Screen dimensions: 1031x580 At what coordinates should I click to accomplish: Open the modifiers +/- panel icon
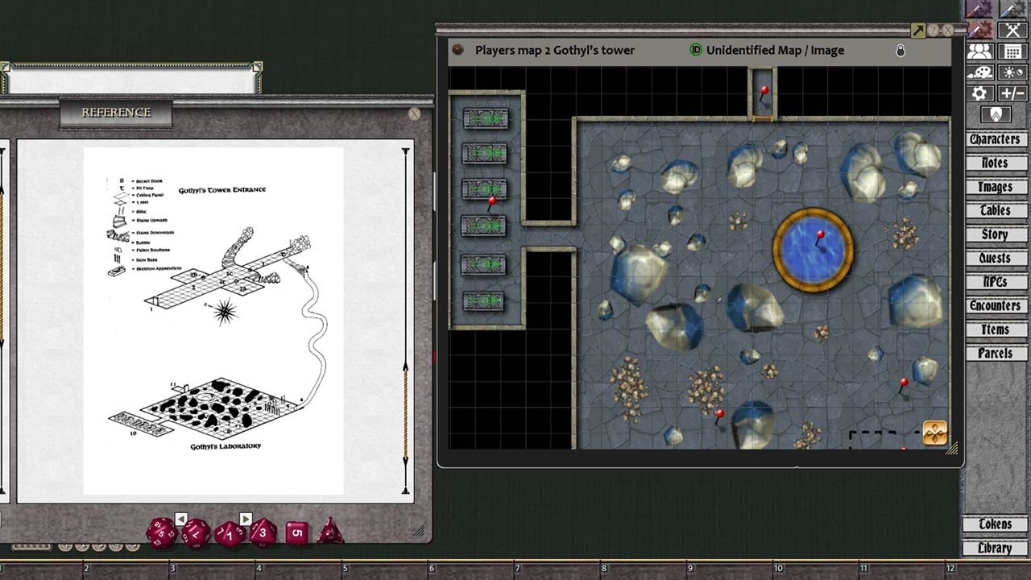coord(1012,93)
